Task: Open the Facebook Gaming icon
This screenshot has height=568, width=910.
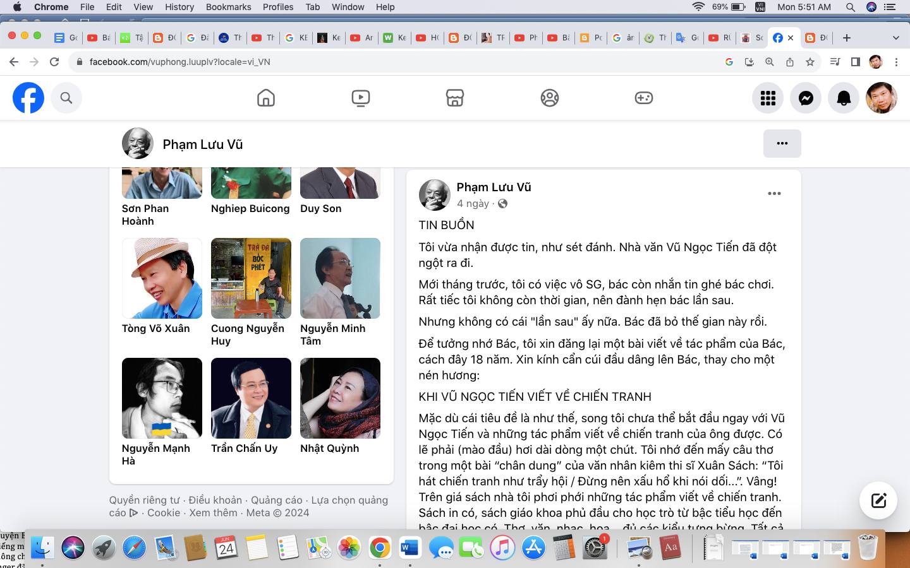Action: pos(643,98)
